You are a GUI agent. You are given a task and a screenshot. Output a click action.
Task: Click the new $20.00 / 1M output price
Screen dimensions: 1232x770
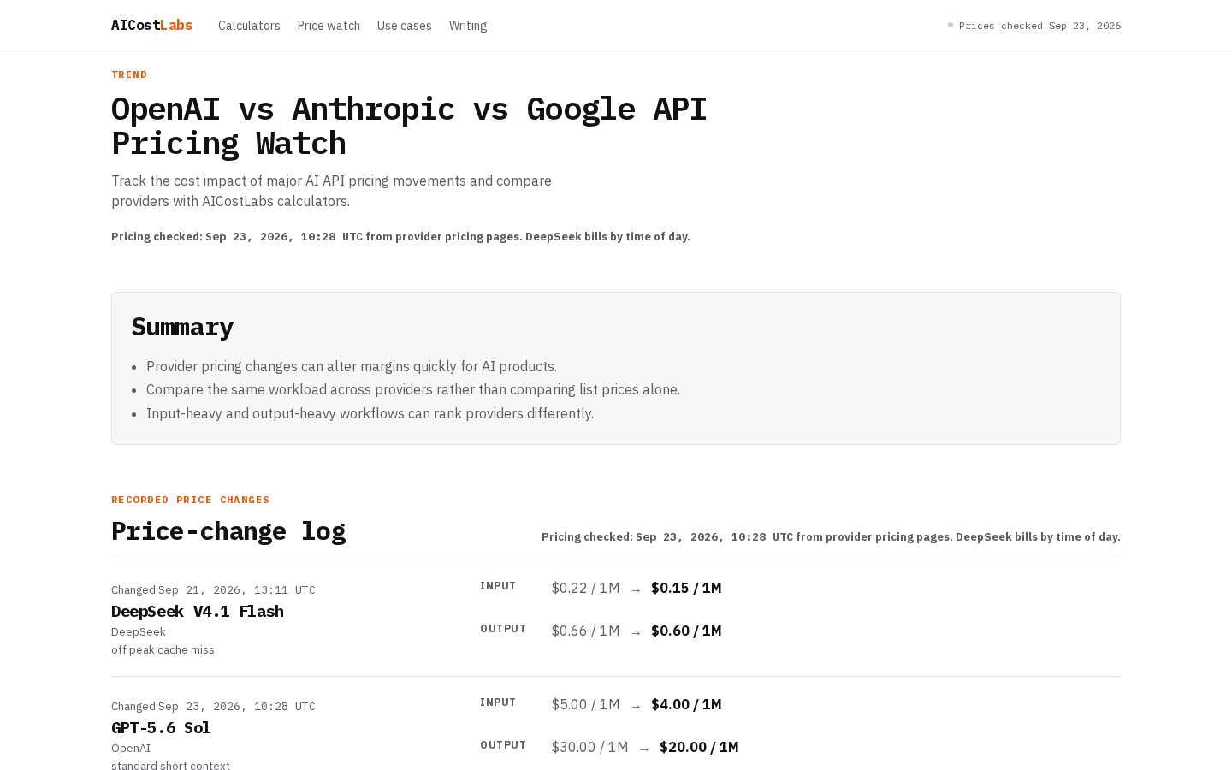pyautogui.click(x=699, y=747)
